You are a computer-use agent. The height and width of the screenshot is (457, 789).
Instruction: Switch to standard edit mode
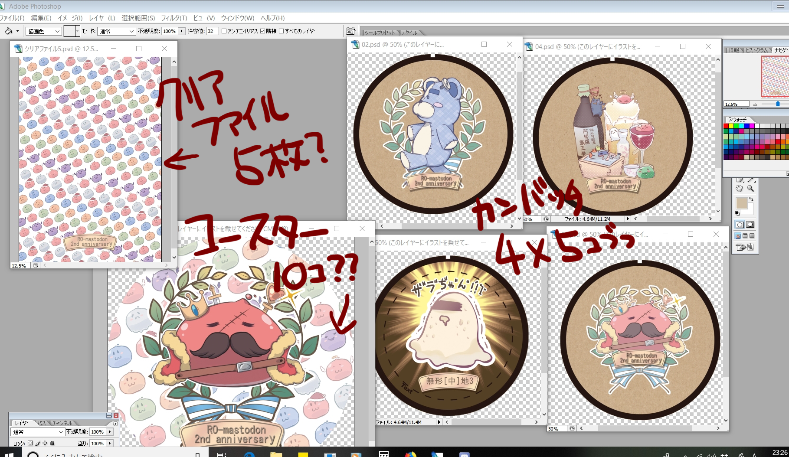pyautogui.click(x=740, y=225)
